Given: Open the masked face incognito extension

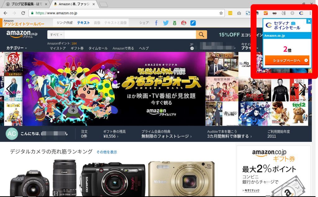Looking at the screenshot, I should tap(275, 13).
